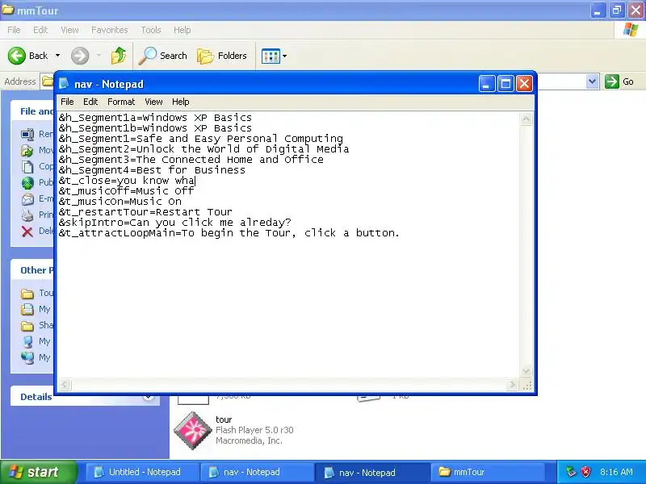The image size is (646, 484).
Task: Click the Publish to Web icon
Action: [27, 182]
